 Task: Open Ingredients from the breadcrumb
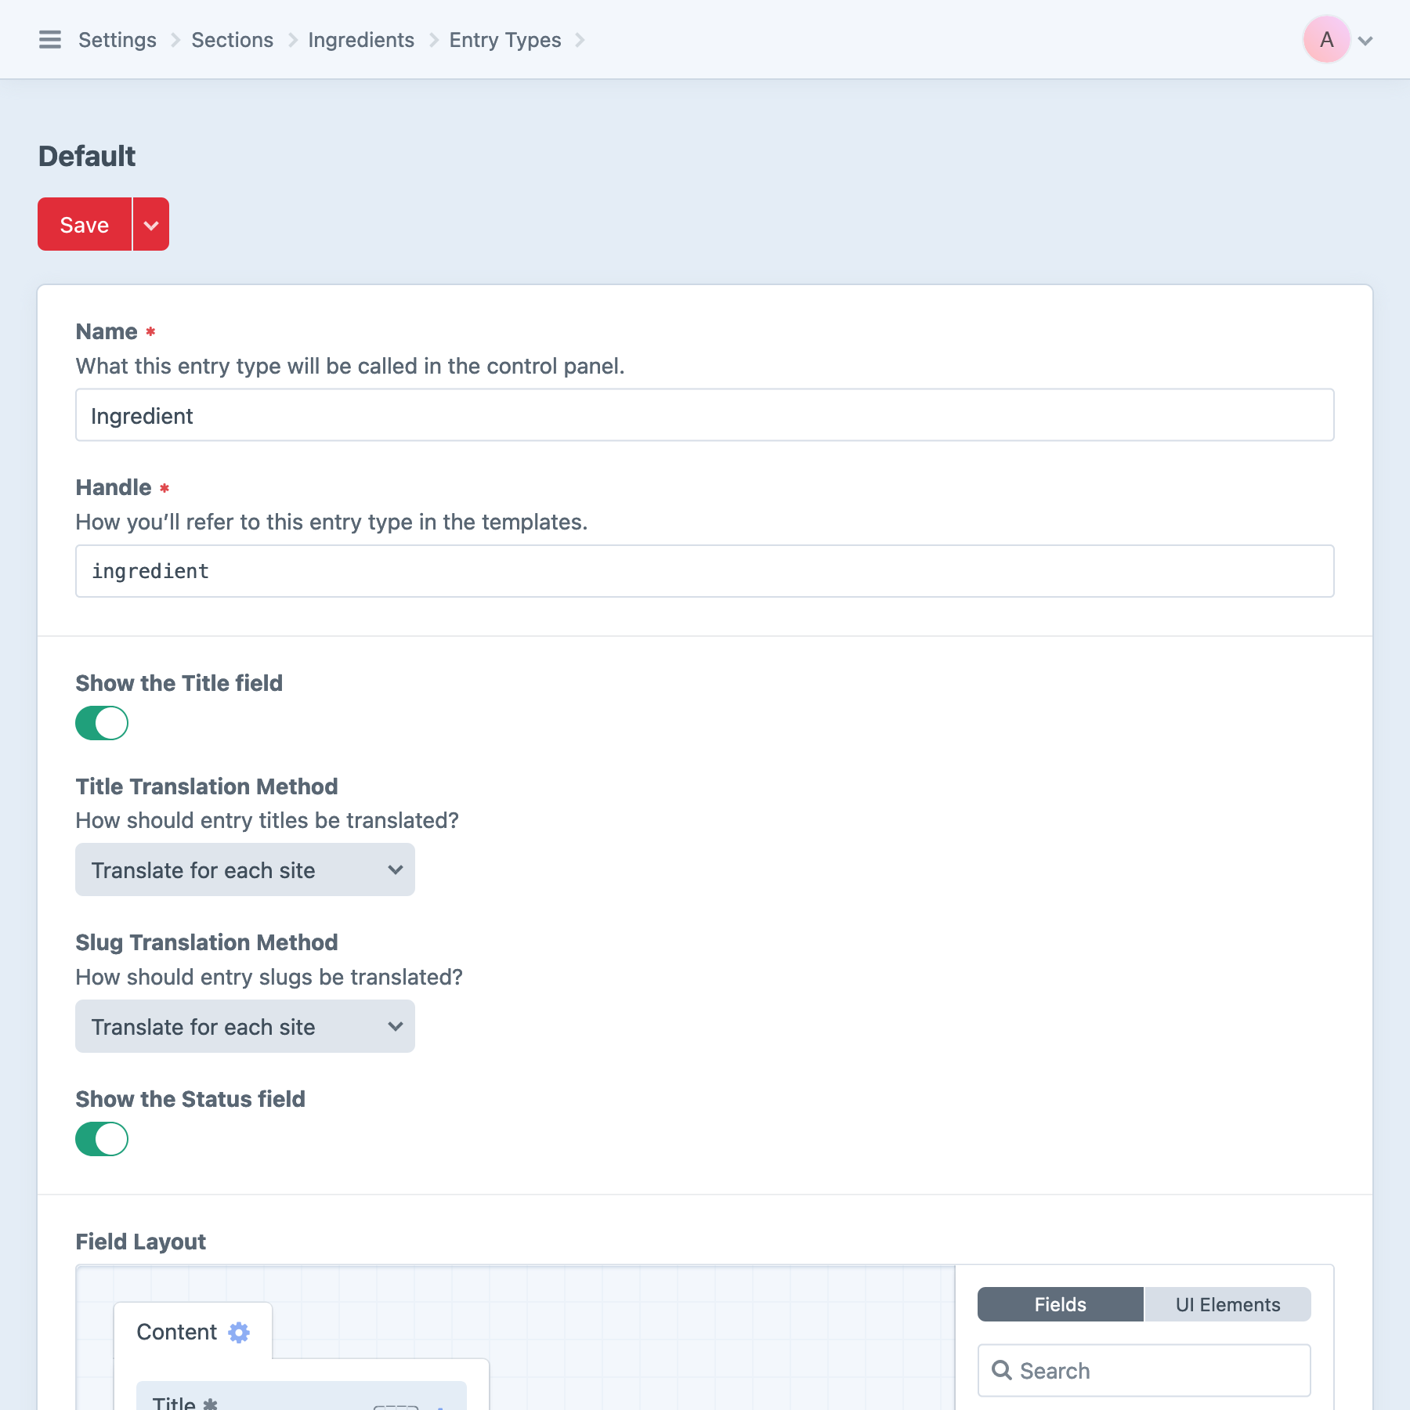click(x=360, y=40)
